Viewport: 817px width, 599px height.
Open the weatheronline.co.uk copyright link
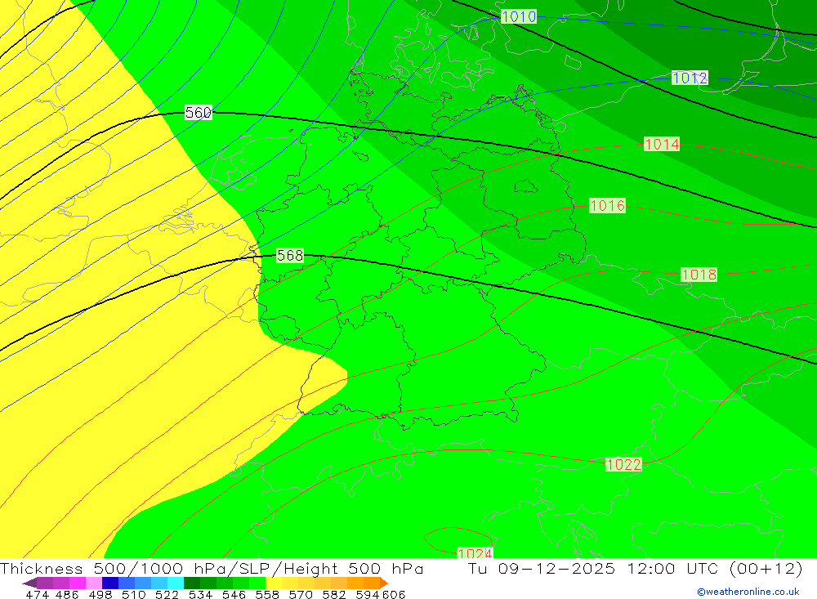tap(748, 592)
